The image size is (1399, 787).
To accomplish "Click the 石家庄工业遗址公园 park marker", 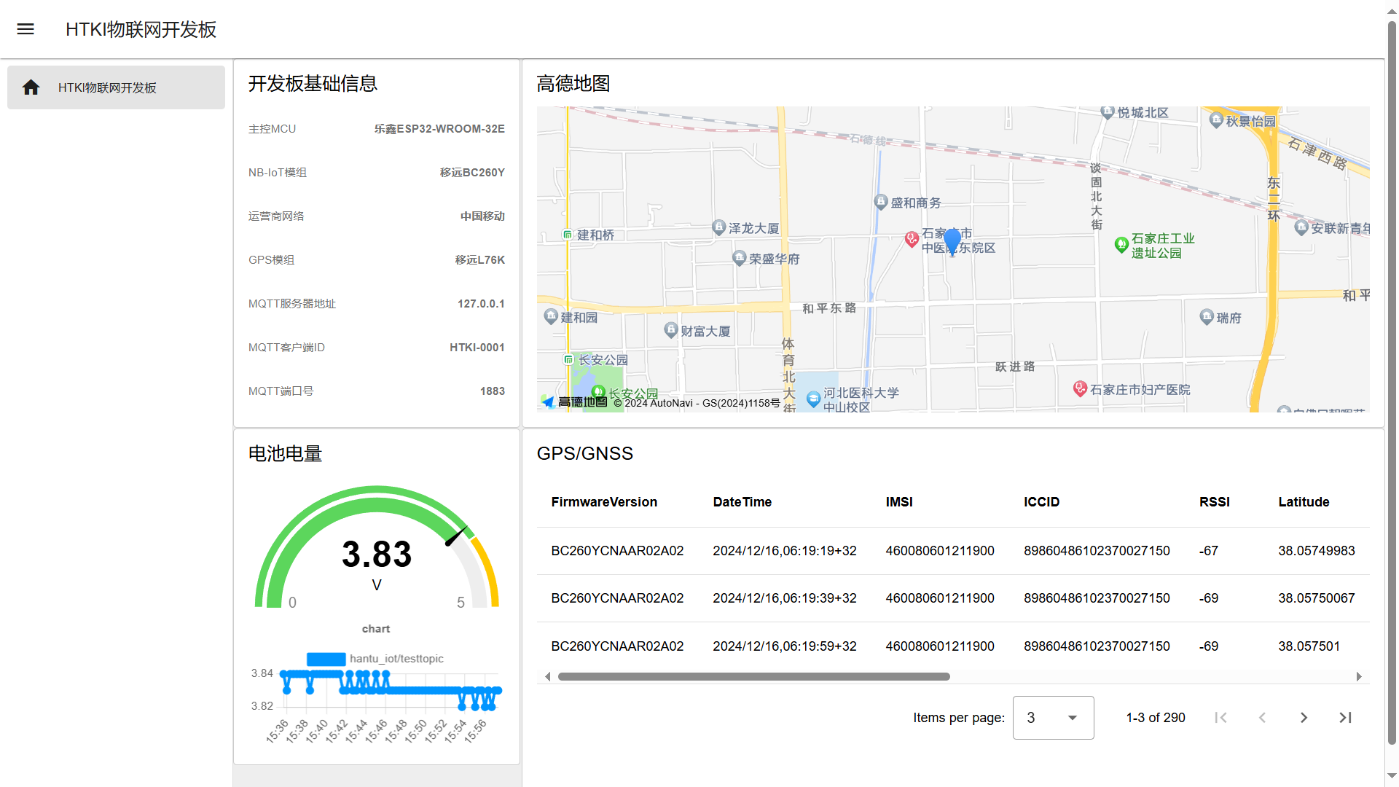I will click(x=1121, y=245).
